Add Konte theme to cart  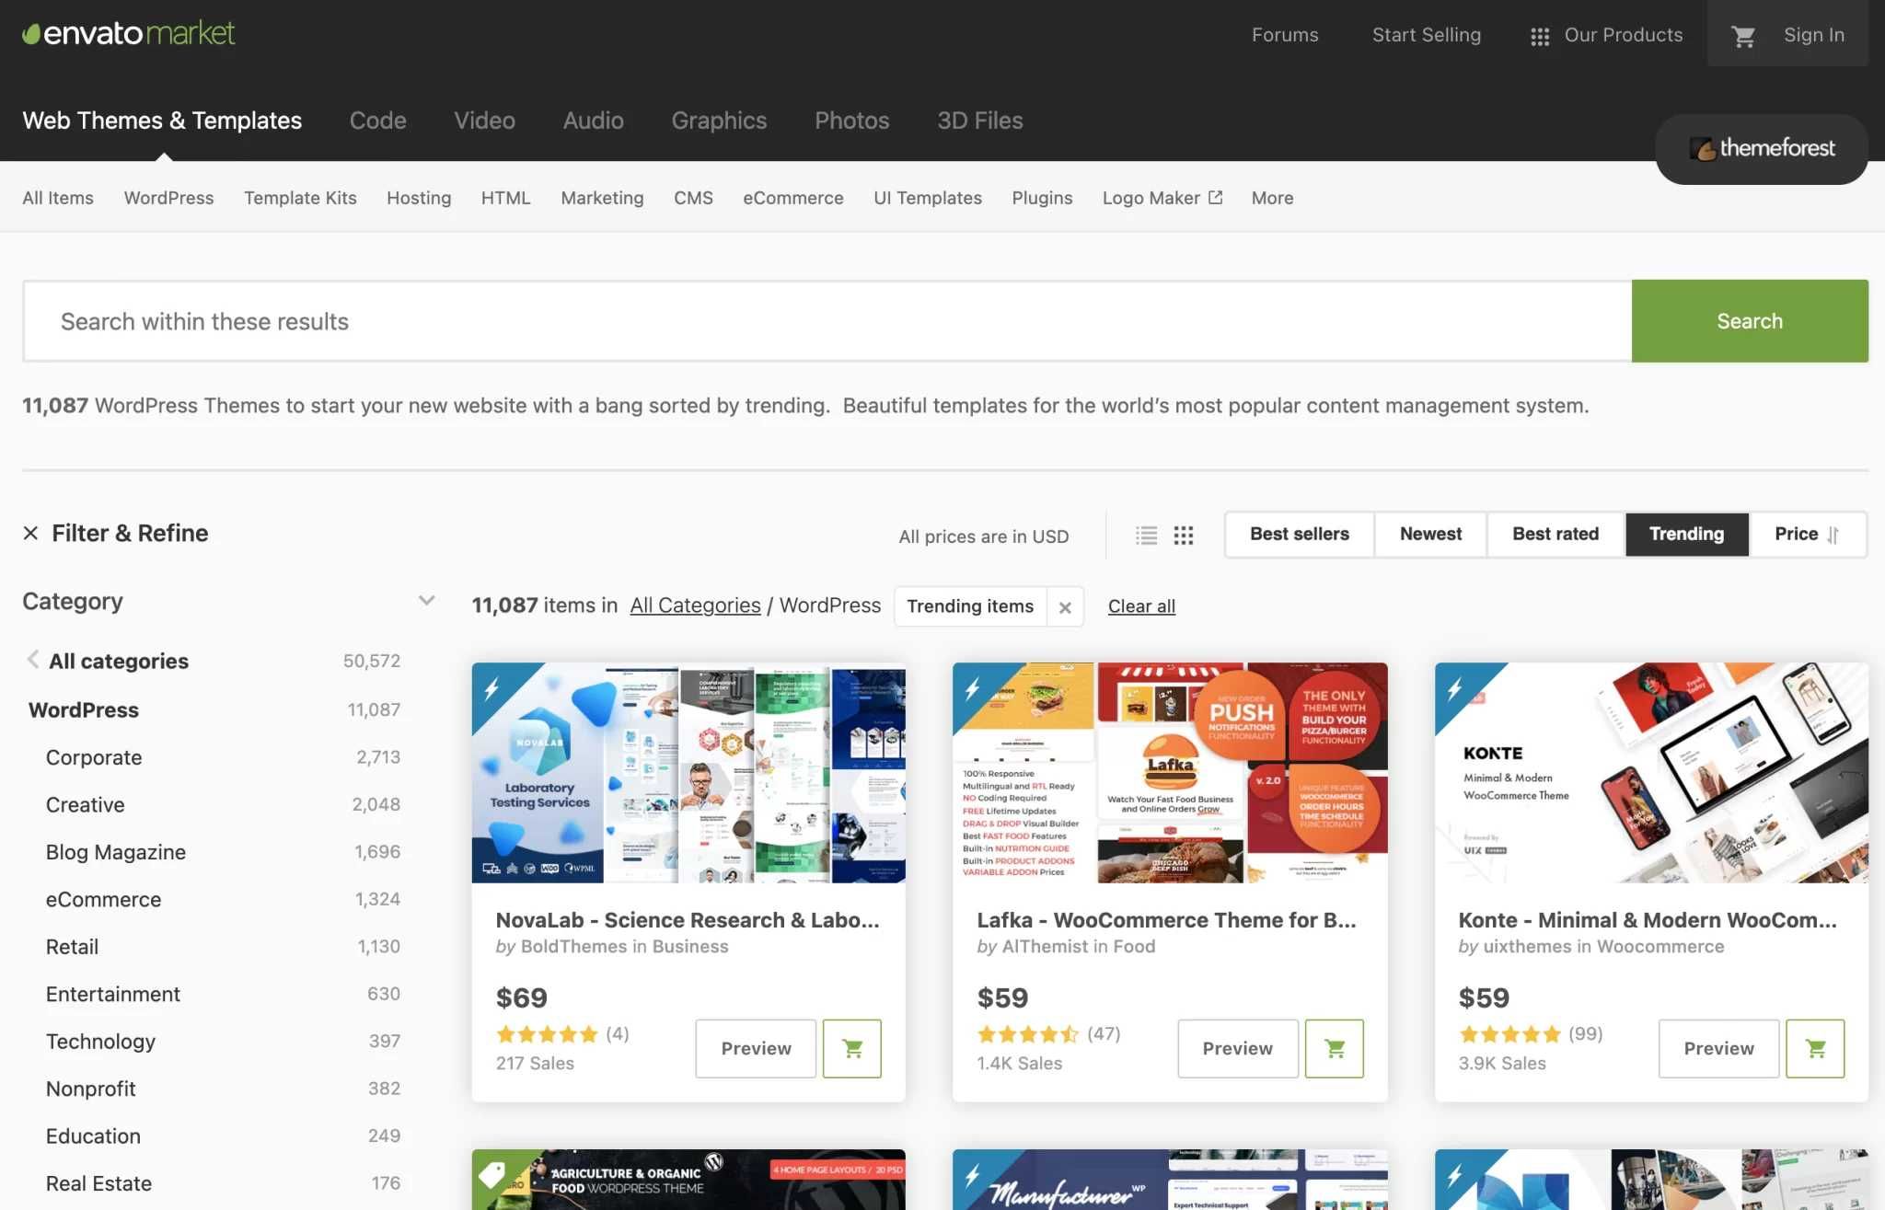pyautogui.click(x=1815, y=1048)
